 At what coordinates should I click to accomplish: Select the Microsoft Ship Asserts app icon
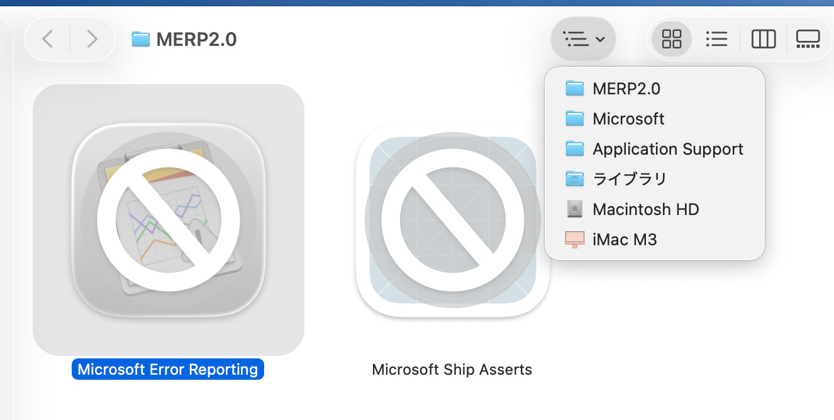pos(452,220)
